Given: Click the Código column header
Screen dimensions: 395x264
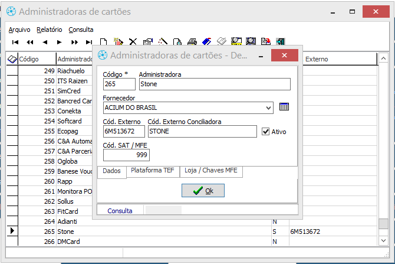Looking at the screenshot, I should pyautogui.click(x=37, y=59).
